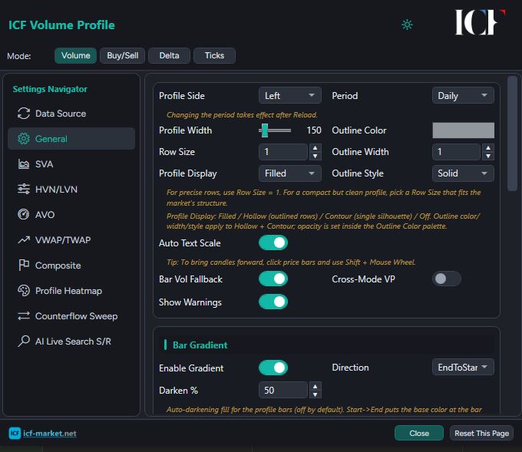Click the settings panel vertical scrollbar
522x452 pixels.
pyautogui.click(x=512, y=134)
